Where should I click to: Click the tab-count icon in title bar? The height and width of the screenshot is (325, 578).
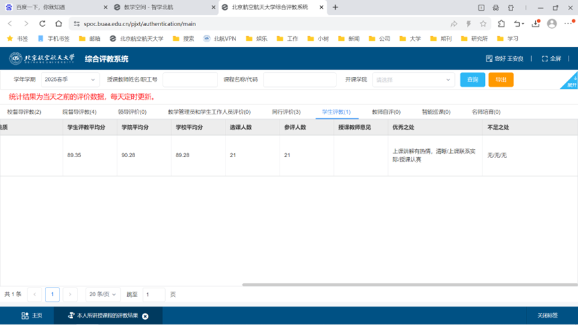tap(481, 7)
